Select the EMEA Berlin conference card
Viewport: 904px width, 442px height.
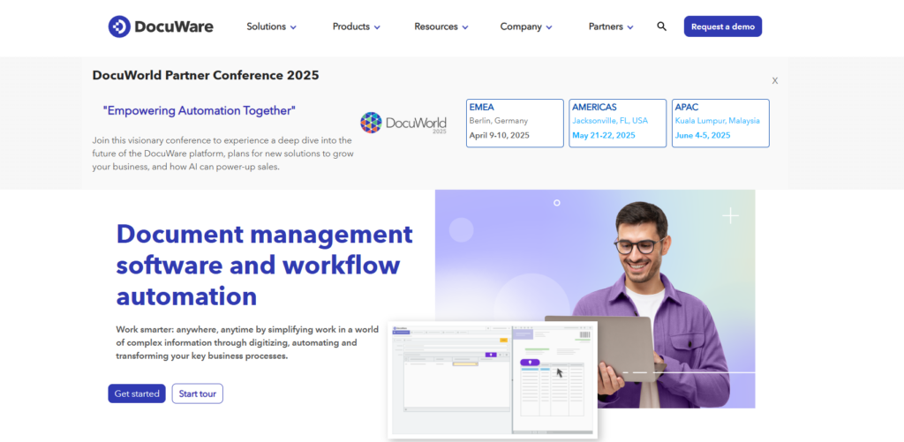click(x=515, y=123)
